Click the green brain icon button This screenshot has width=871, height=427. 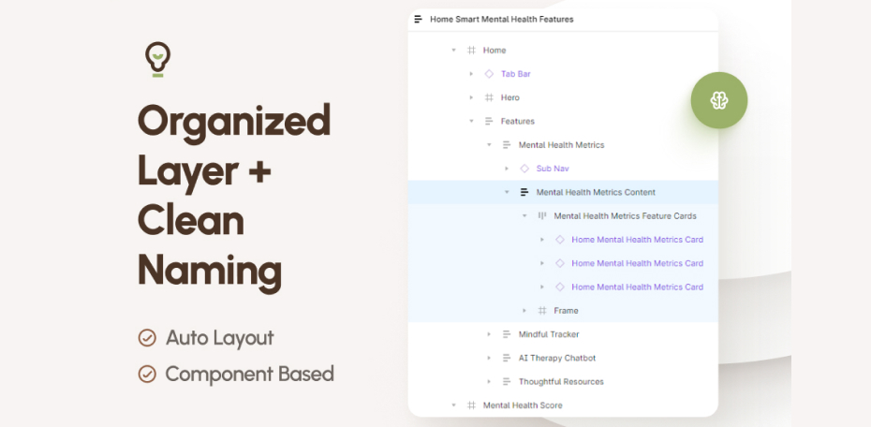click(718, 100)
